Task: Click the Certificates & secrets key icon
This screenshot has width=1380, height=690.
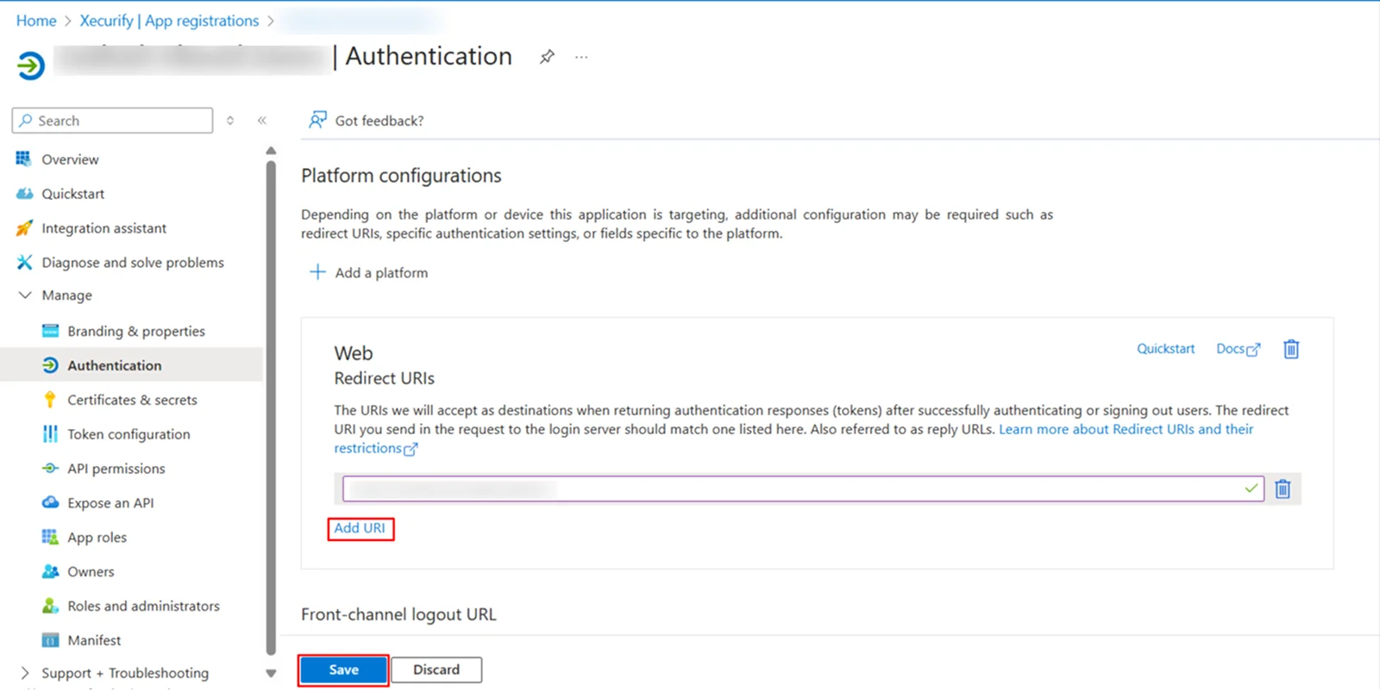Action: coord(50,400)
